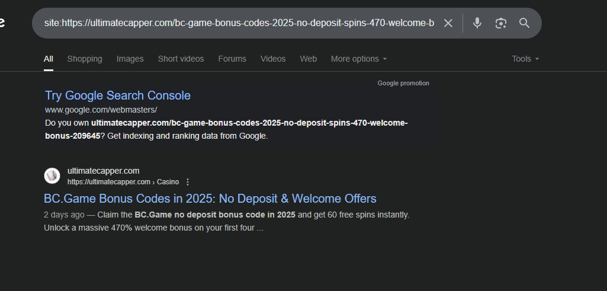607x291 pixels.
Task: Expand the More options dropdown
Action: (359, 59)
